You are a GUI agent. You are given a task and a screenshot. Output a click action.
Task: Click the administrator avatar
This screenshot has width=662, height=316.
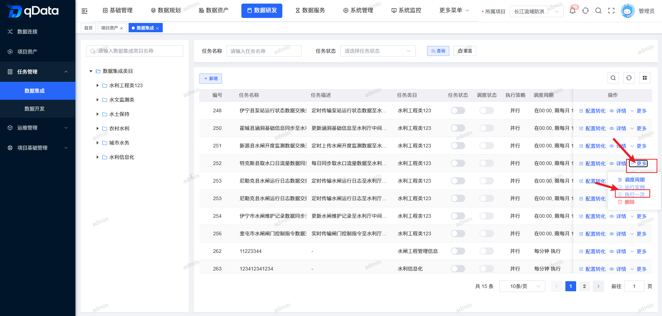[x=628, y=11]
